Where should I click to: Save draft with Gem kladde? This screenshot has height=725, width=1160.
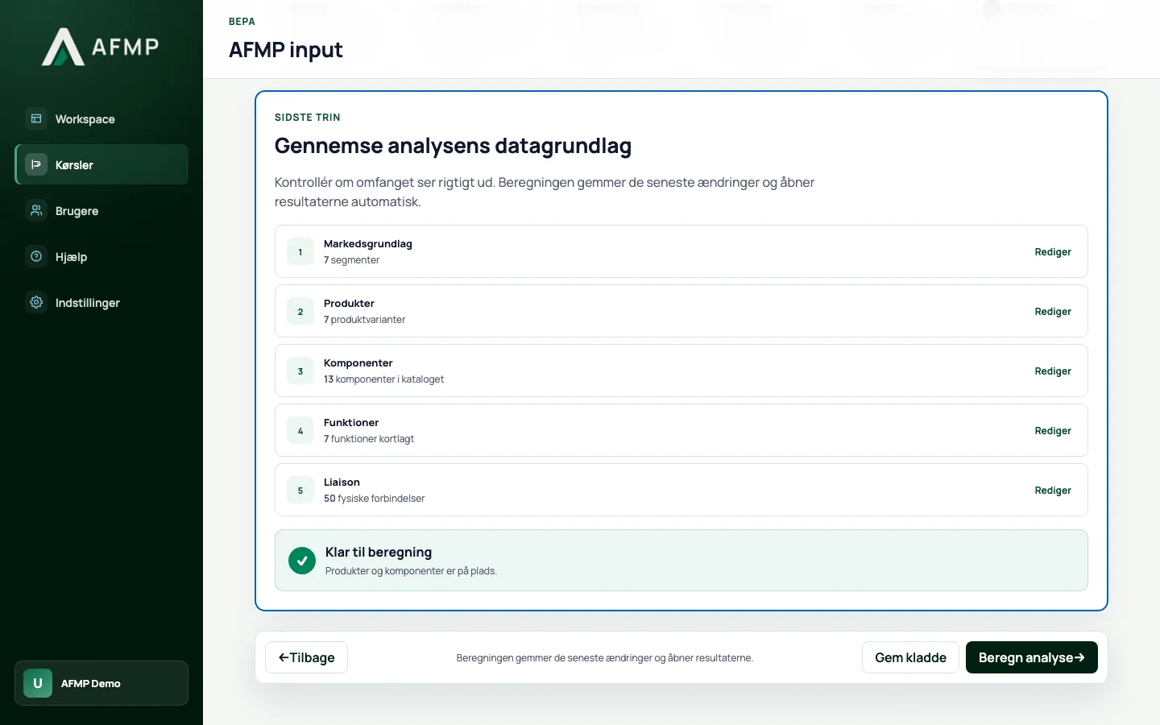click(x=910, y=657)
